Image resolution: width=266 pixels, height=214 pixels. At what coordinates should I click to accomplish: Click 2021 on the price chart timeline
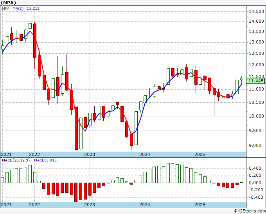coord(6,154)
